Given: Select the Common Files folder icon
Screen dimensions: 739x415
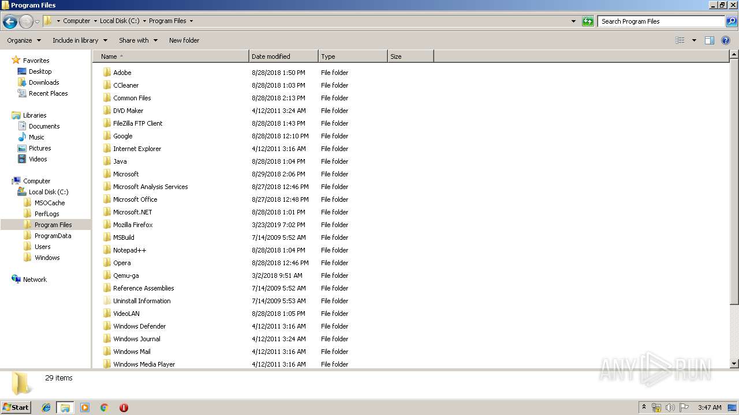Looking at the screenshot, I should coord(107,98).
